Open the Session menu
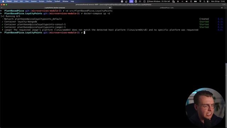The image size is (227, 128). coord(34,1)
